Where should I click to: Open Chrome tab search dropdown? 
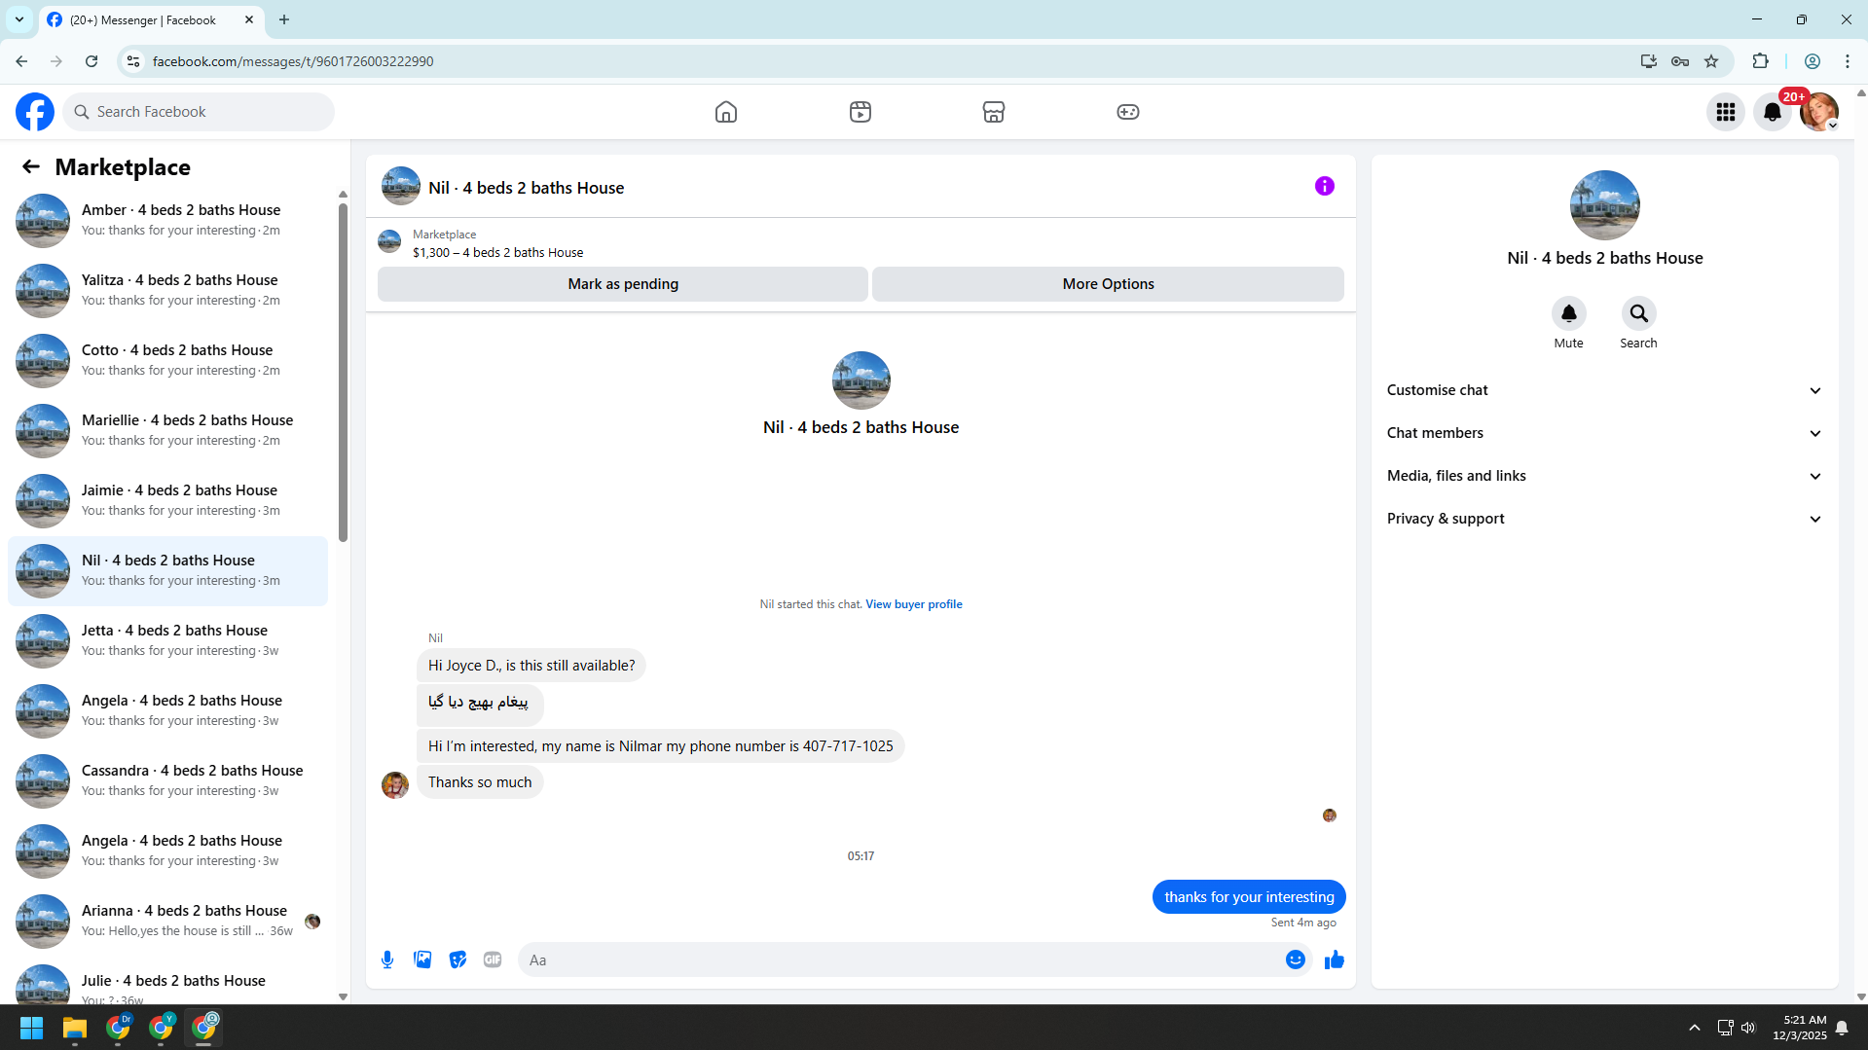19,19
